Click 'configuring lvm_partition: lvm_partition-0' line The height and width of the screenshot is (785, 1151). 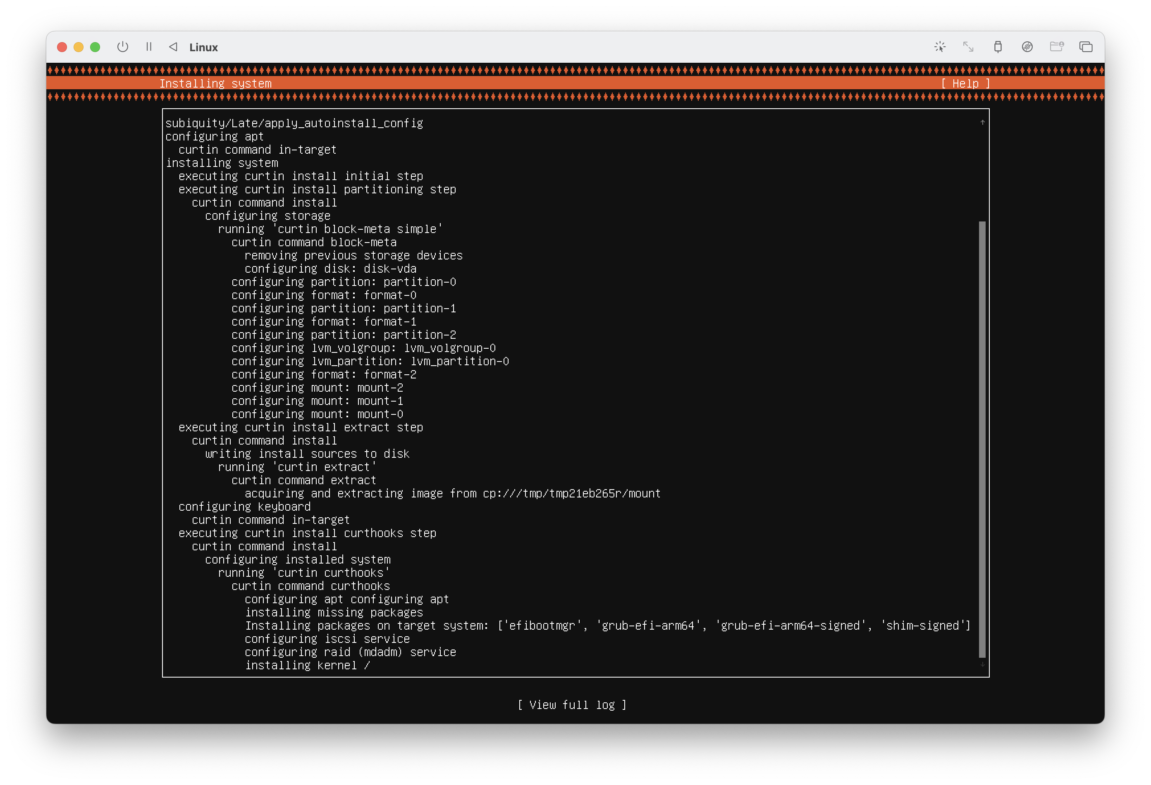pos(370,362)
